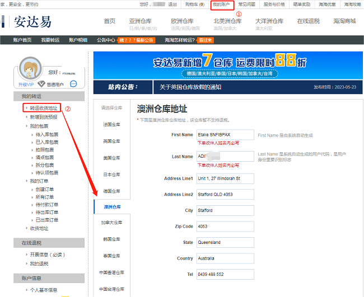Click the 7仓库 88折 promotion banner

click(228, 65)
